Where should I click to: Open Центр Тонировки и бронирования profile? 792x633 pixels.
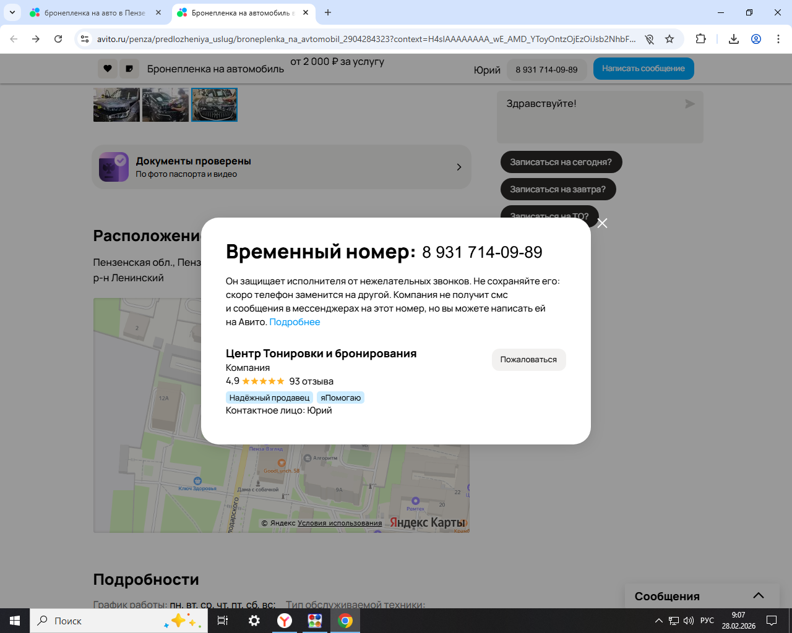pyautogui.click(x=321, y=354)
